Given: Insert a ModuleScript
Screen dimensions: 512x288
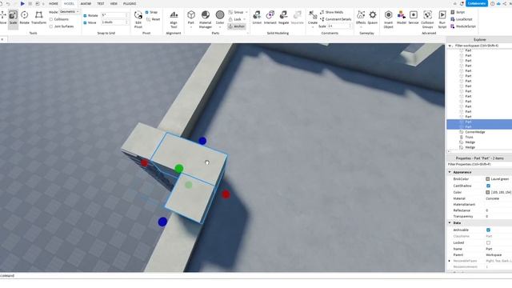Looking at the screenshot, I should 463,26.
